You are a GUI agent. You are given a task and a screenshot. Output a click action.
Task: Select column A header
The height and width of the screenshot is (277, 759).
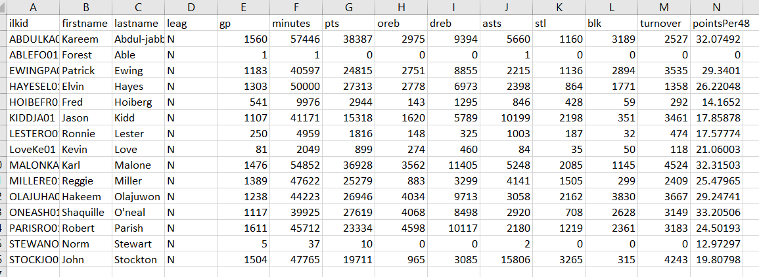click(33, 7)
